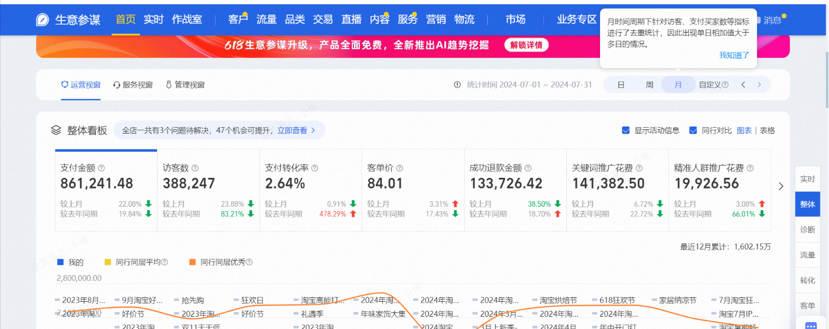Open help icon next to 客单价
The image size is (829, 329).
click(x=400, y=168)
